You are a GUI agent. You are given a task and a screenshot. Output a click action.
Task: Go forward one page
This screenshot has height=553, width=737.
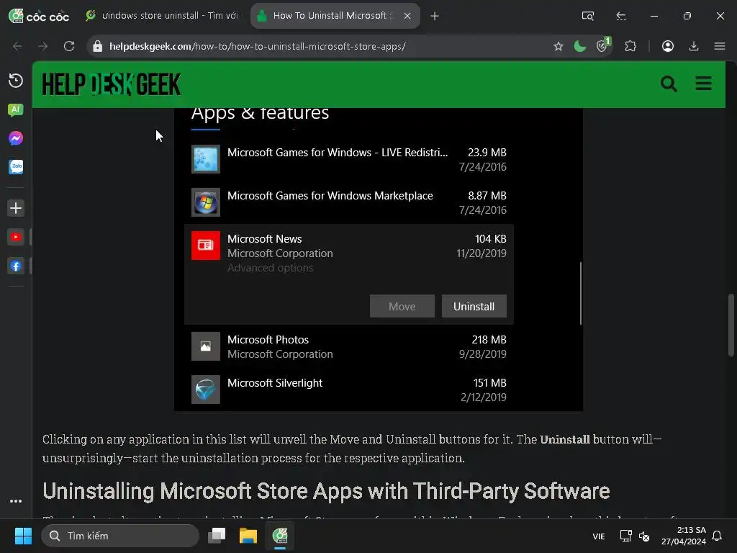pyautogui.click(x=42, y=46)
